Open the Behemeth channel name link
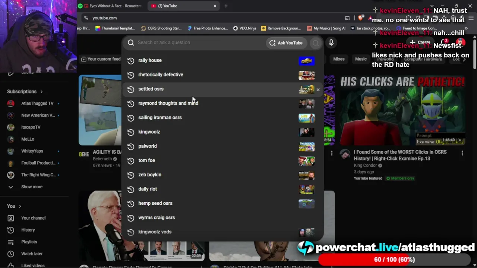This screenshot has width=477, height=268. [x=102, y=159]
